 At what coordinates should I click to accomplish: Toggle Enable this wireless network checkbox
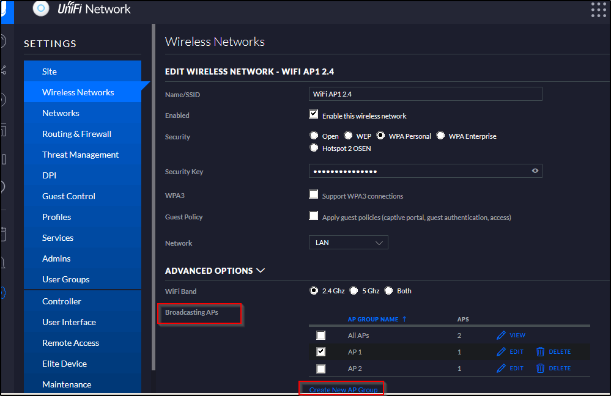[314, 114]
